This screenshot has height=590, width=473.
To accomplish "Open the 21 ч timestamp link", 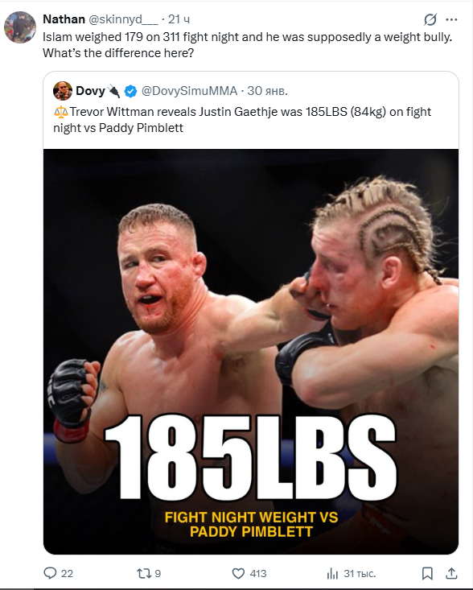I will [x=179, y=19].
